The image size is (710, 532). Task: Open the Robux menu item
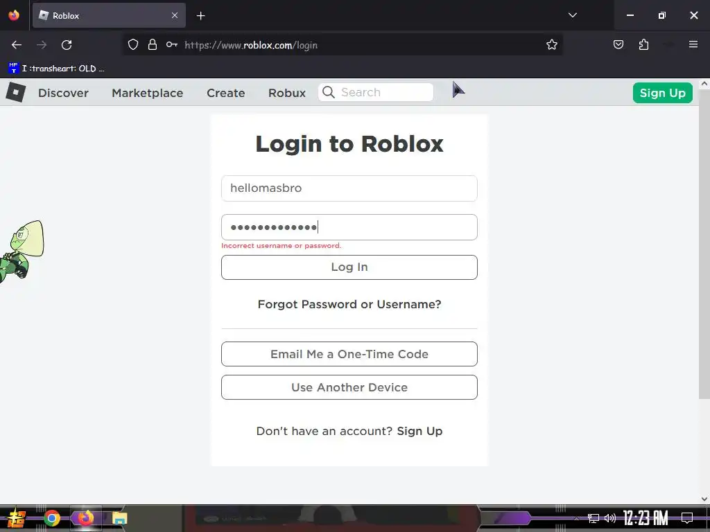coord(286,93)
